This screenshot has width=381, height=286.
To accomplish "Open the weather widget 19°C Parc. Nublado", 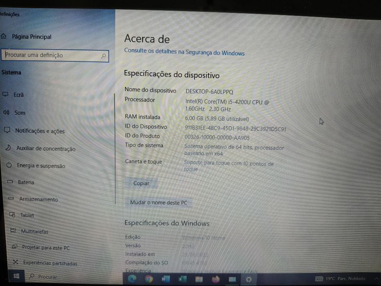I will click(x=340, y=279).
